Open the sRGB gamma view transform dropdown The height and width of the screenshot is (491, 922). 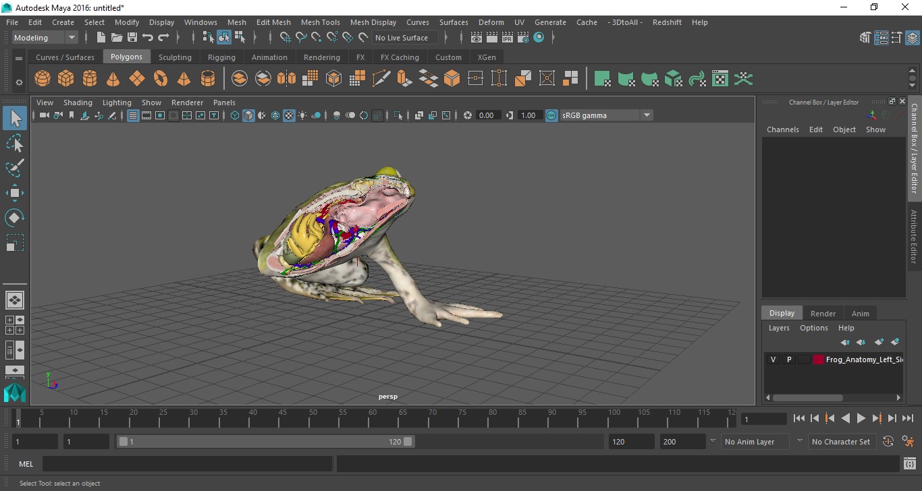coord(606,115)
